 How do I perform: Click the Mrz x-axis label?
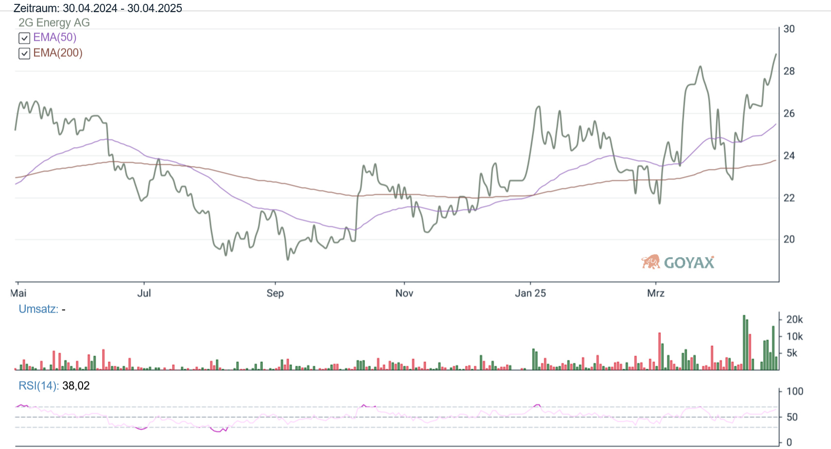tap(656, 293)
